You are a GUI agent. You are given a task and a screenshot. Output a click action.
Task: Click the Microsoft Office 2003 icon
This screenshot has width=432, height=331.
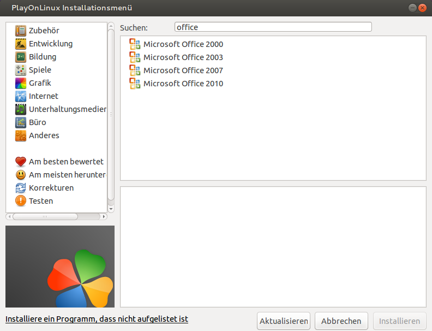(x=135, y=57)
